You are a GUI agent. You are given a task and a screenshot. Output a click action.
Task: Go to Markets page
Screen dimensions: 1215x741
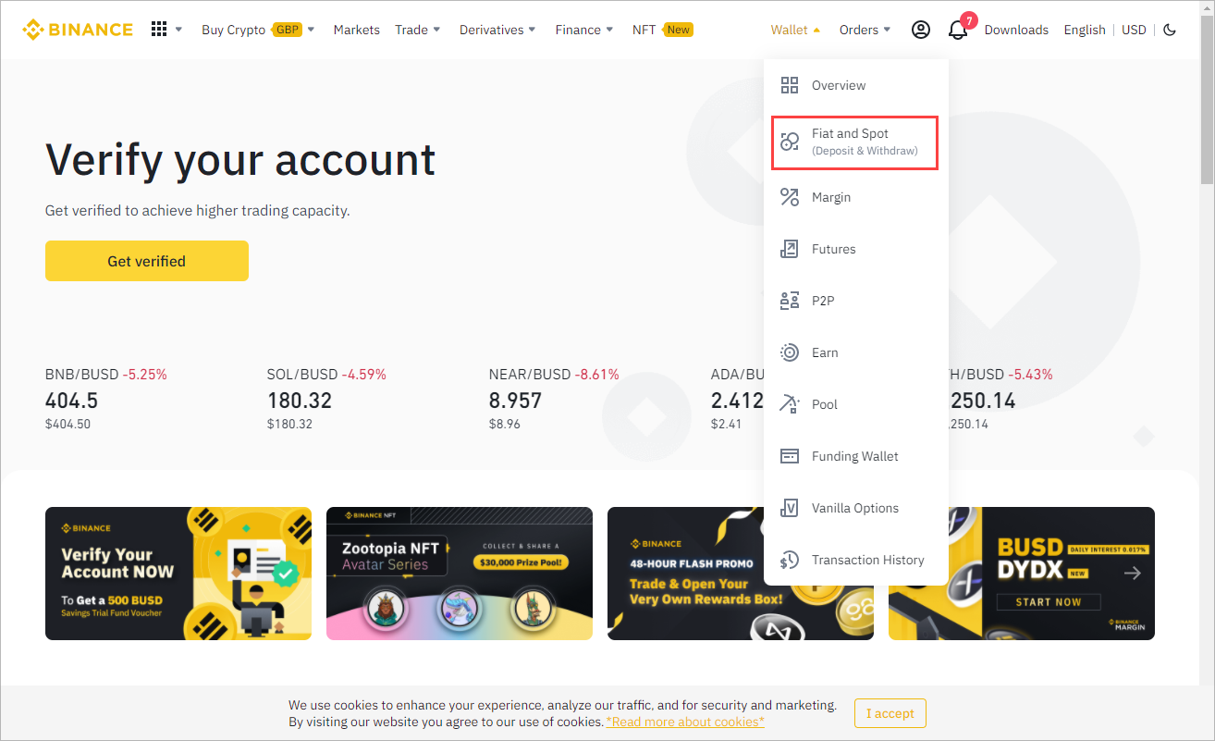click(x=357, y=30)
